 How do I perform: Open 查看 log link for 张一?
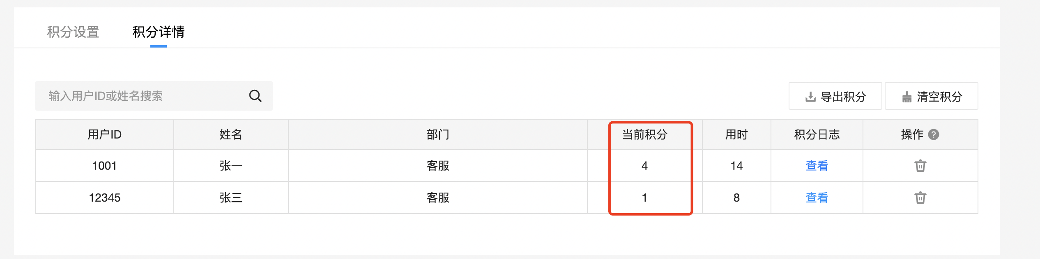click(x=817, y=166)
